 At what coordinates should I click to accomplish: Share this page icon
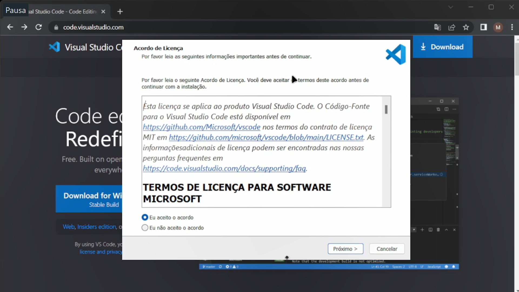click(x=452, y=27)
